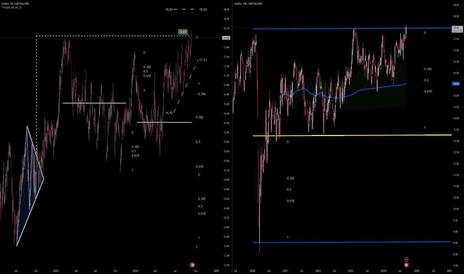Click the left 18.60 dashed line label
Viewport: 464px width, 274px height.
(x=169, y=9)
